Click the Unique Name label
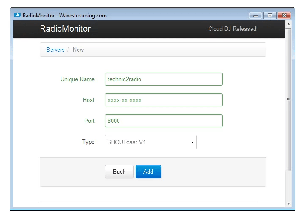The width and height of the screenshot is (305, 218). 78,79
